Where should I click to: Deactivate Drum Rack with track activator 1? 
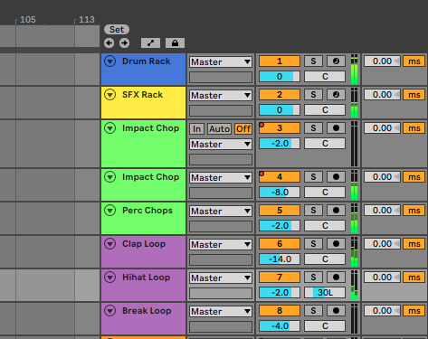280,61
